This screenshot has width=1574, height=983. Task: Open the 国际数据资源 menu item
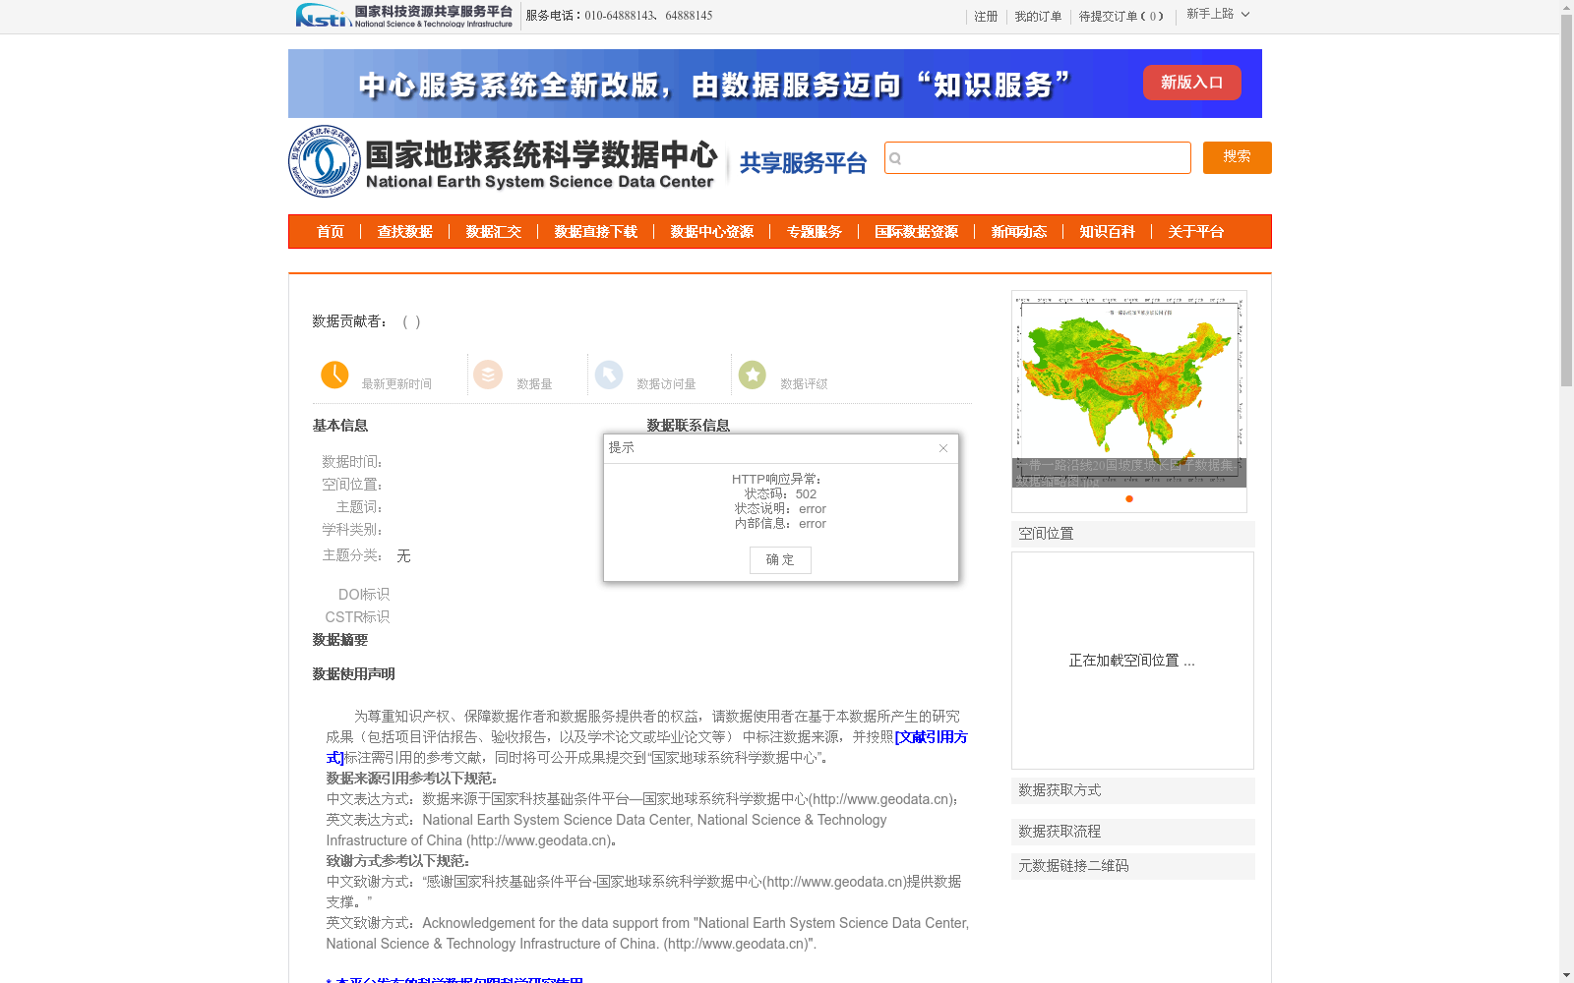point(917,232)
